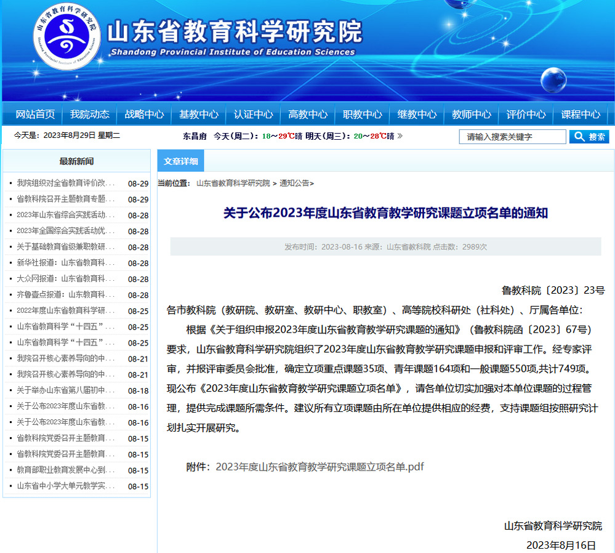Open news 2023年全国综合实践活动优...
This screenshot has width=615, height=553.
66,231
